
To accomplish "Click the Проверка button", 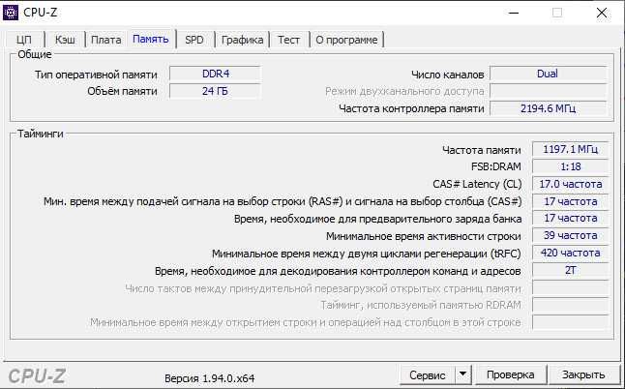I will (x=510, y=375).
